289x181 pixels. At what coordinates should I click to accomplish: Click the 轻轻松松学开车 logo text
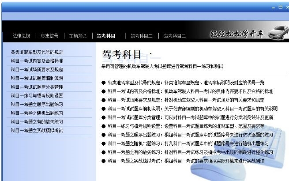point(237,34)
